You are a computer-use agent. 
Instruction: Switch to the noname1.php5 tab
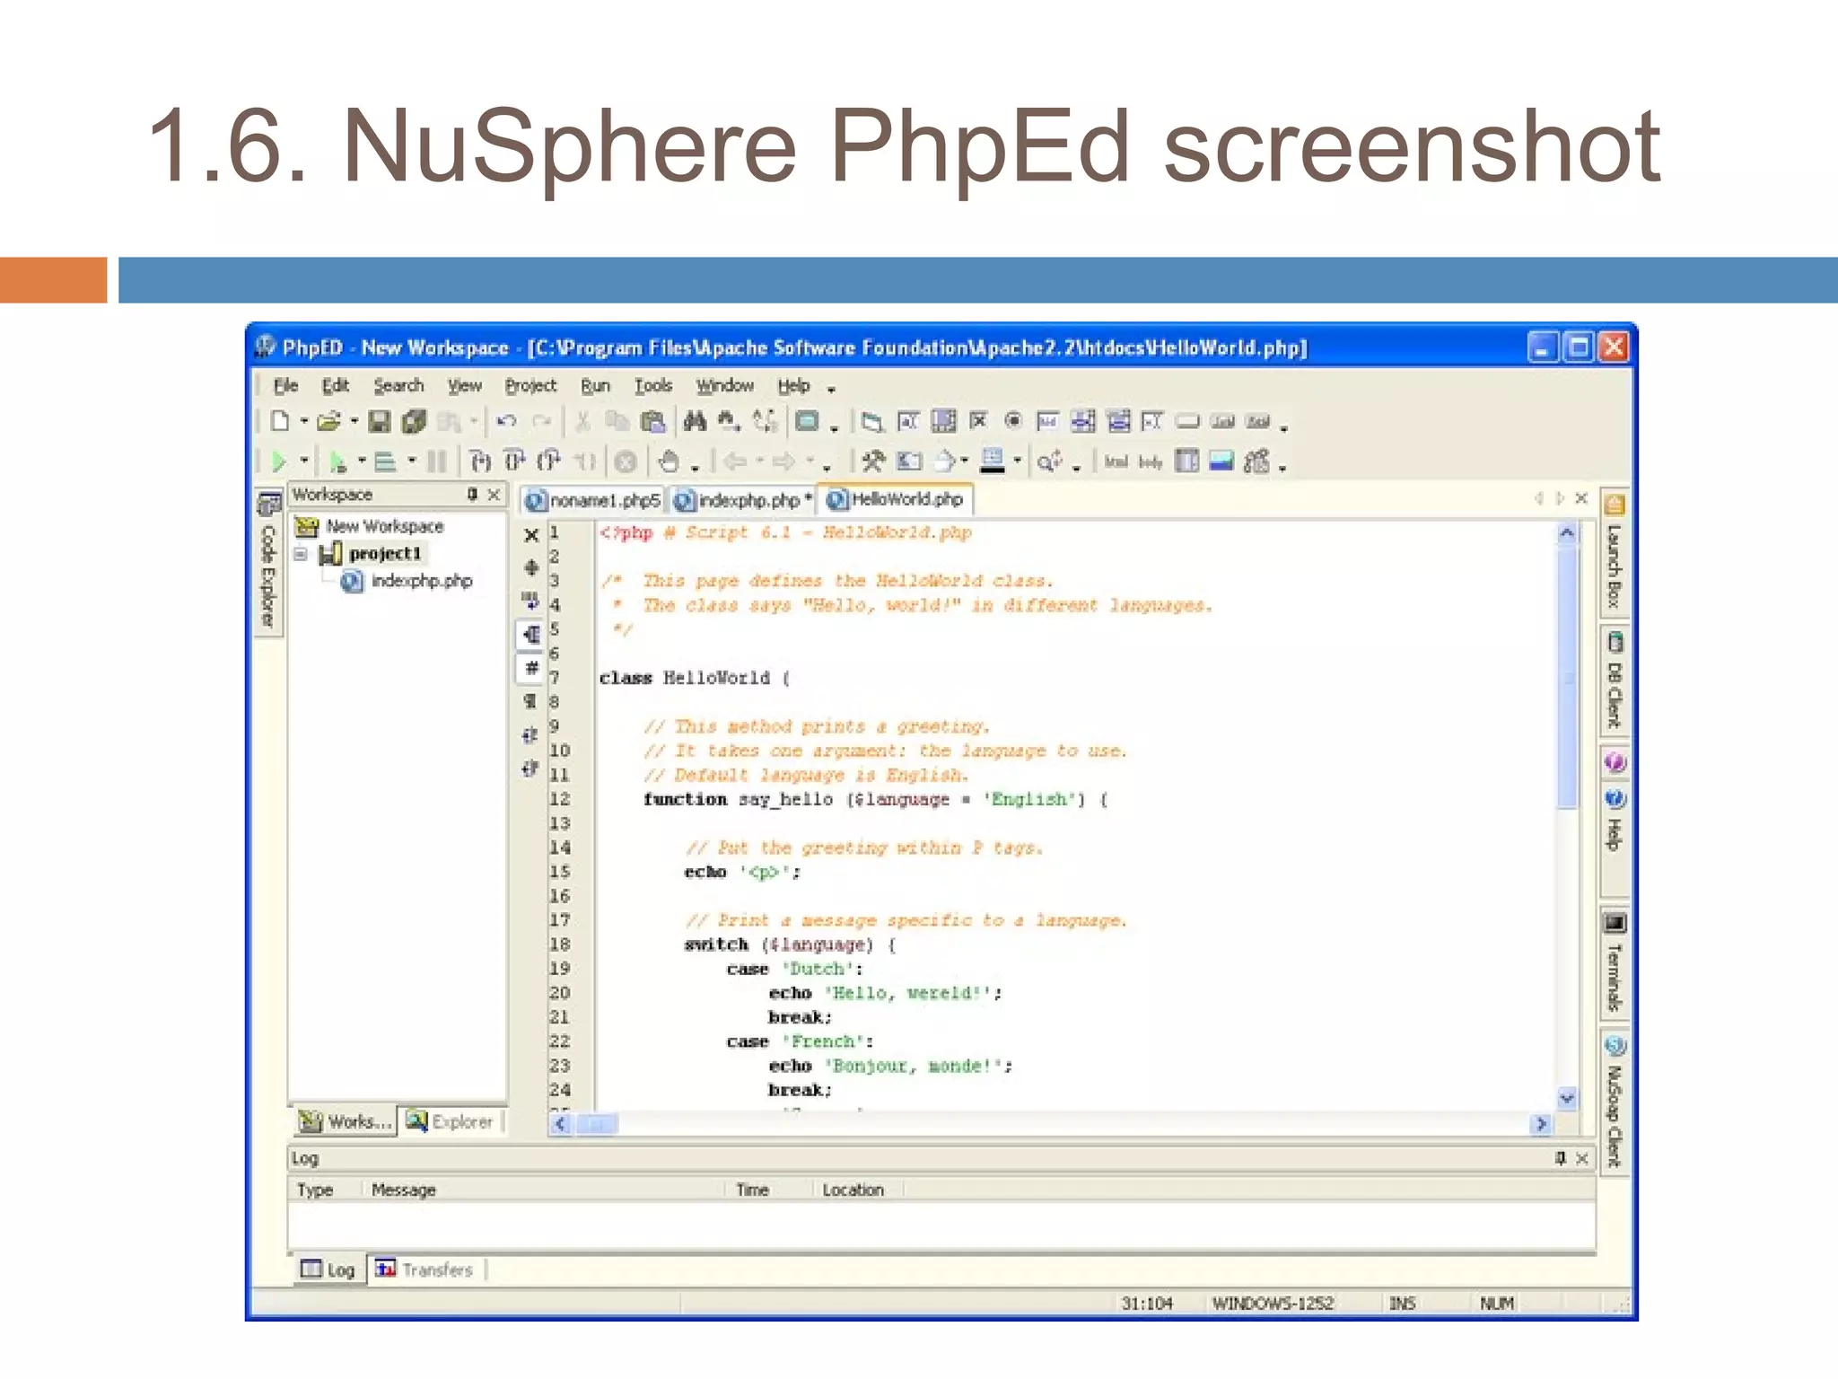[x=593, y=500]
